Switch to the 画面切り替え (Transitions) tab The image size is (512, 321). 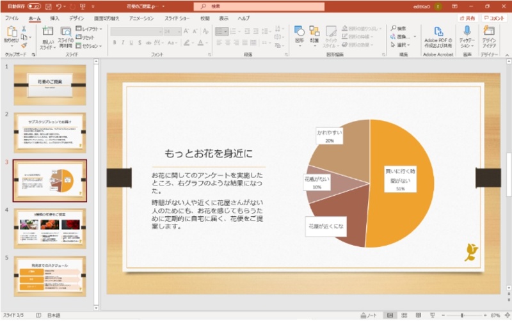[106, 19]
